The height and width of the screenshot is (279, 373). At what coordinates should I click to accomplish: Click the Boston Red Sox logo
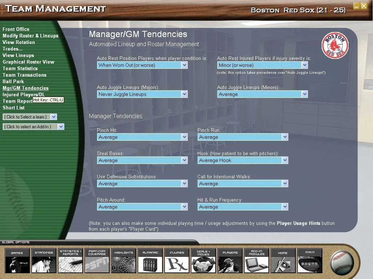pos(335,46)
